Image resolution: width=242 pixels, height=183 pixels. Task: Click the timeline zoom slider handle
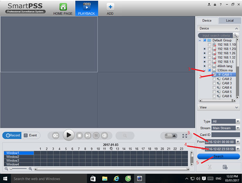coord(11,169)
